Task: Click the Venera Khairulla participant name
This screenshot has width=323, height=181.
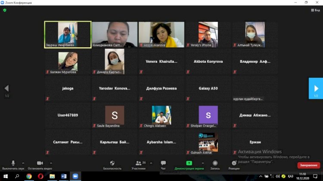Action: point(161,61)
